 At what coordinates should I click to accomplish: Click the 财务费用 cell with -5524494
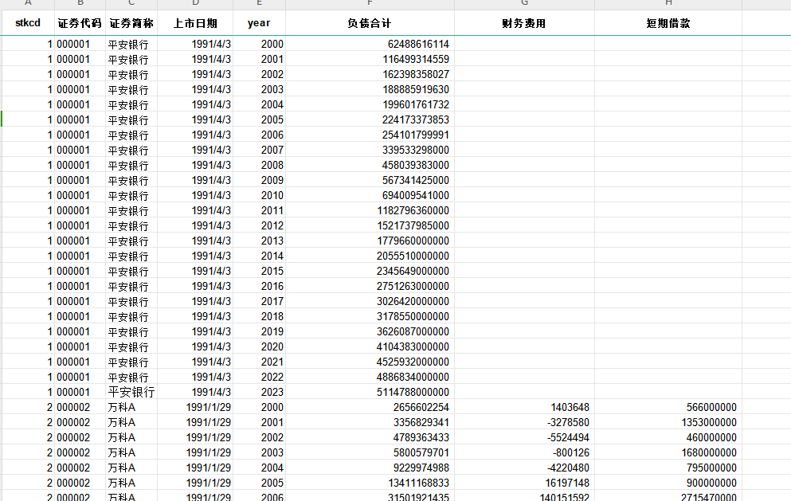point(524,437)
